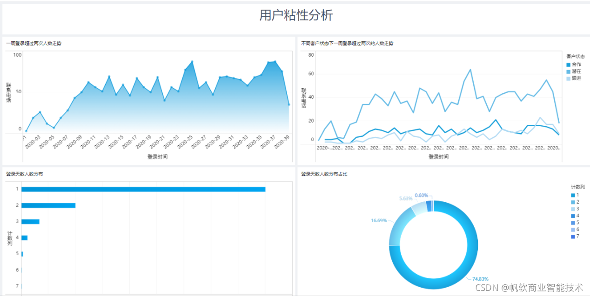Click the 客户状态 legend heading
The image size is (590, 296).
[x=576, y=56]
